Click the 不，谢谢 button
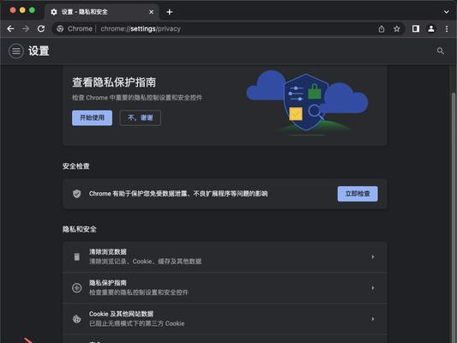 pyautogui.click(x=141, y=117)
